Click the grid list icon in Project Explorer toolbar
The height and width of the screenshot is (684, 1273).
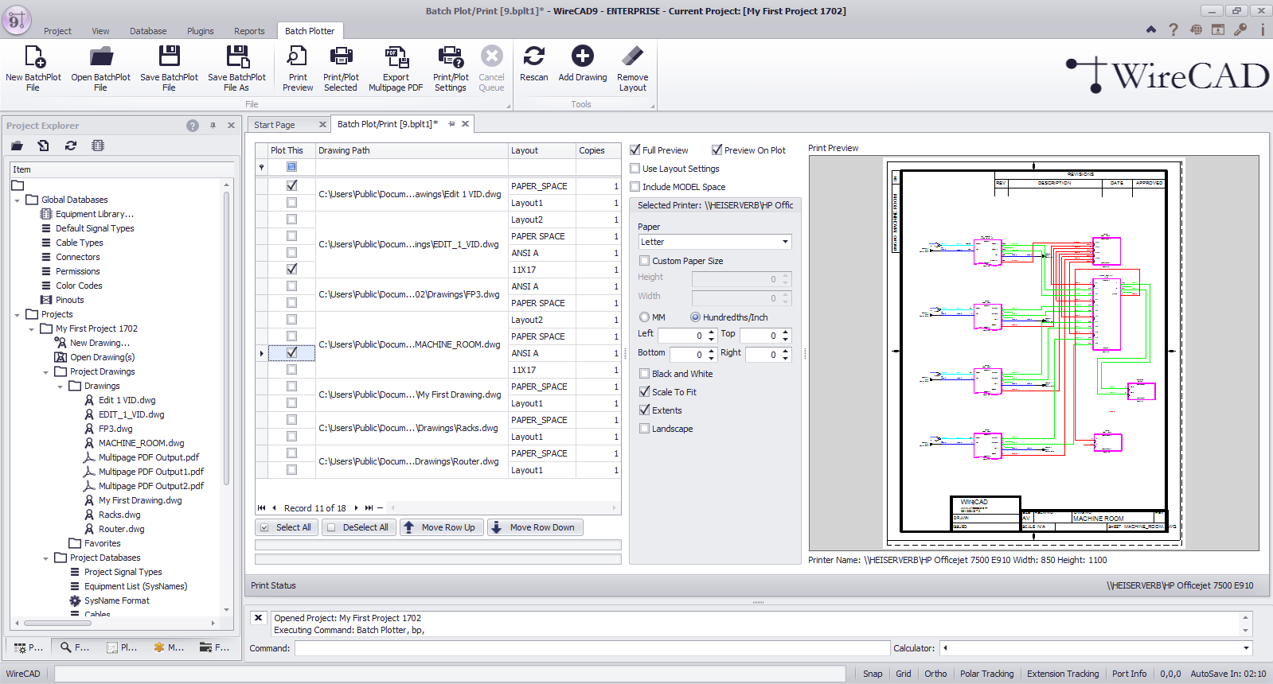tap(98, 146)
